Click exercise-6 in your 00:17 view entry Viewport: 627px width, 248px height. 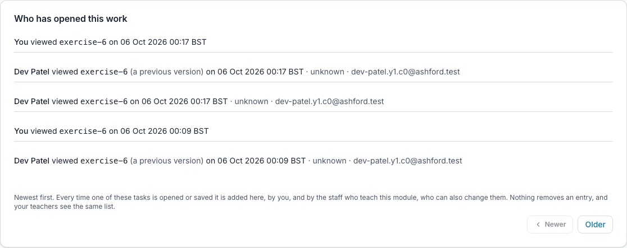point(83,42)
